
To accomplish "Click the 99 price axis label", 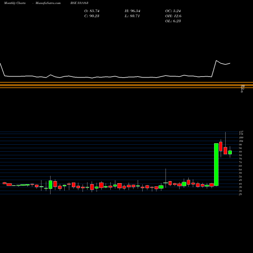I will (240, 145).
